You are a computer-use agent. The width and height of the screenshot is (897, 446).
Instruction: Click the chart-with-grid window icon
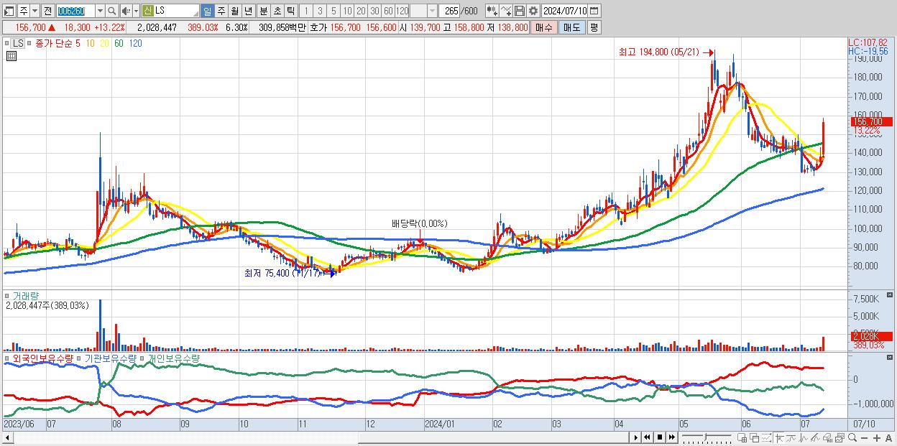742,437
